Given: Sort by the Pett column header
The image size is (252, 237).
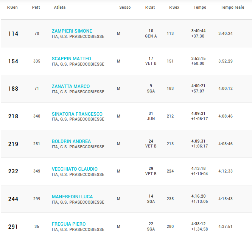Looking at the screenshot, I should 36,8.
